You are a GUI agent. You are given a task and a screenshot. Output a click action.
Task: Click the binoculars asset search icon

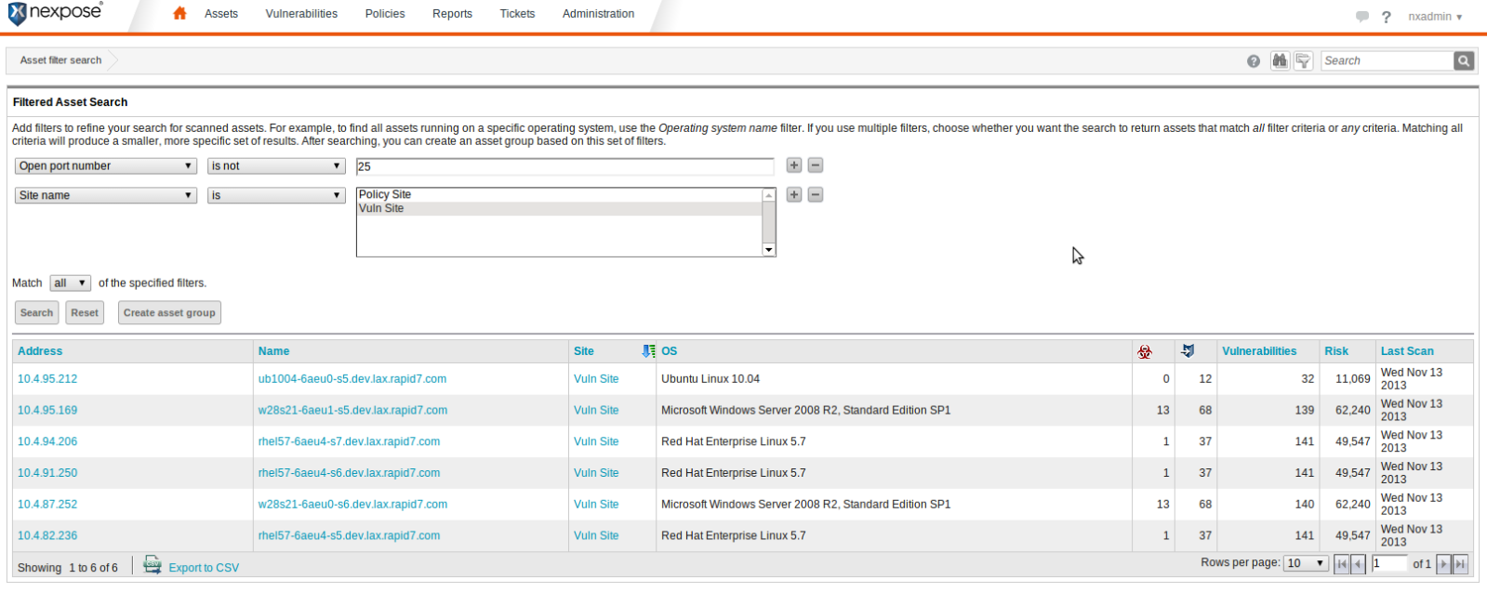point(1280,60)
